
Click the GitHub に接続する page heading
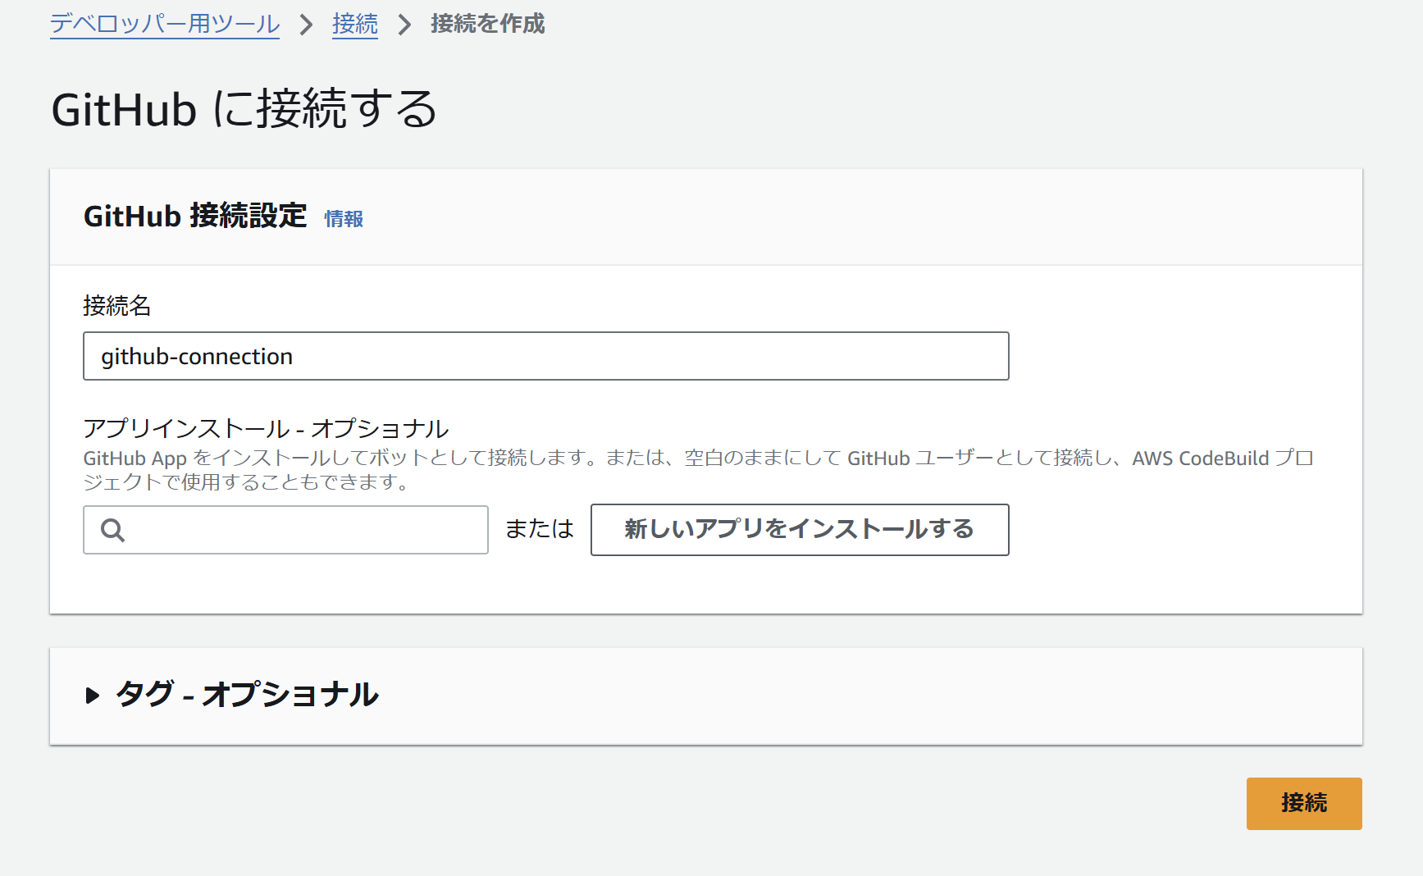244,109
